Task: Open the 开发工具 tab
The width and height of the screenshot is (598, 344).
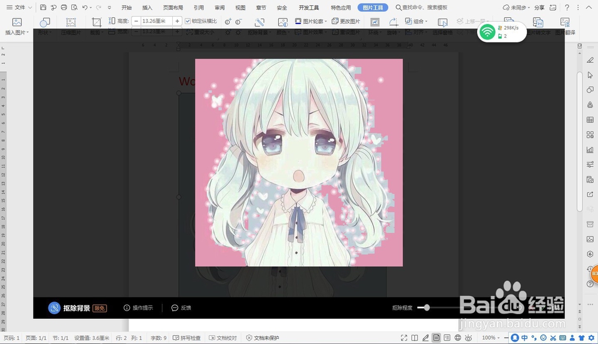Action: point(309,7)
